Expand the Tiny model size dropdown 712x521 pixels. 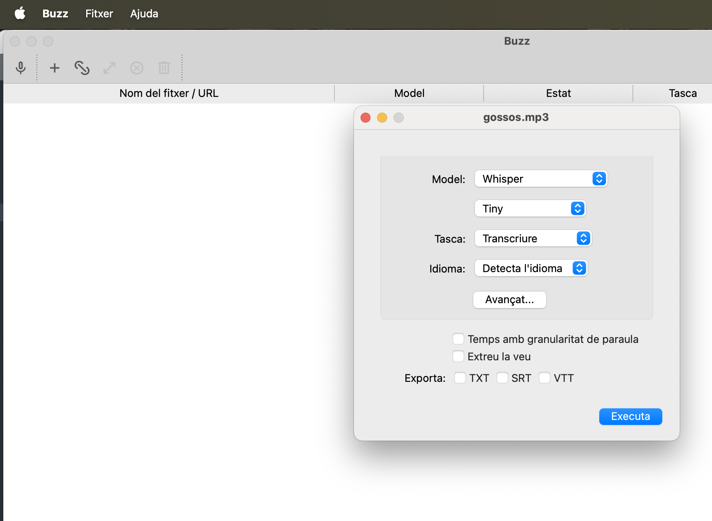click(x=530, y=208)
